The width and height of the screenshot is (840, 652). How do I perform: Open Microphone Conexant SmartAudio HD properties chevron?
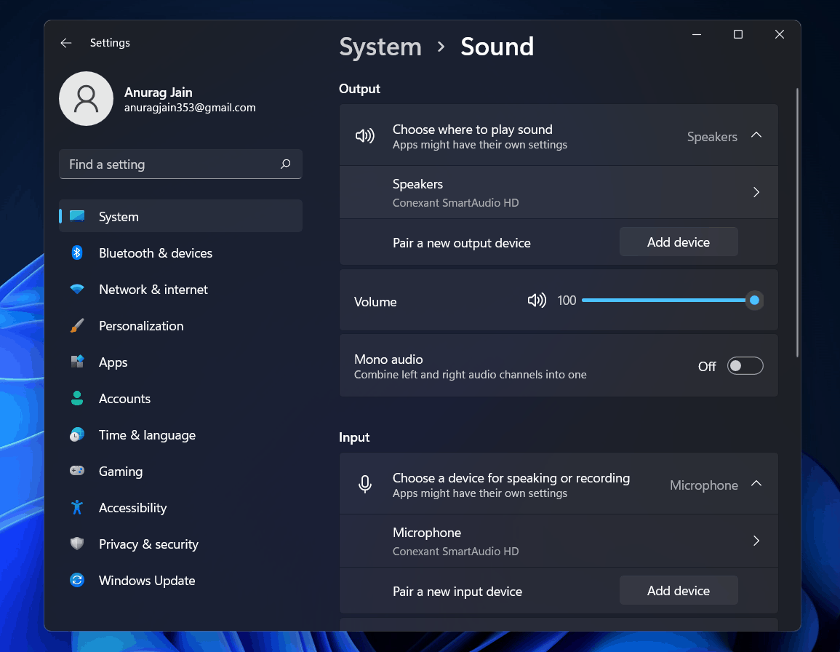[x=756, y=541]
